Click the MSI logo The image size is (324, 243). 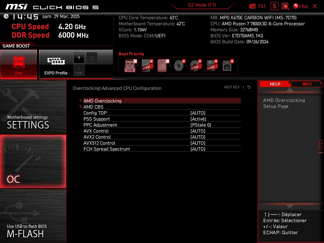click(16, 7)
